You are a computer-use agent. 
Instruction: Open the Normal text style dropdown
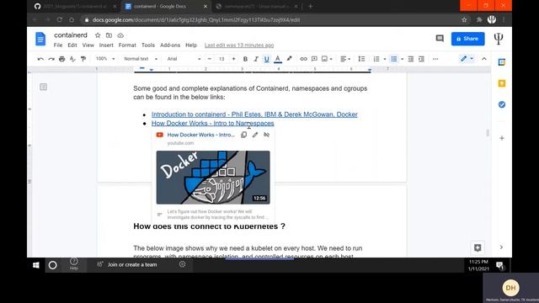coord(141,59)
